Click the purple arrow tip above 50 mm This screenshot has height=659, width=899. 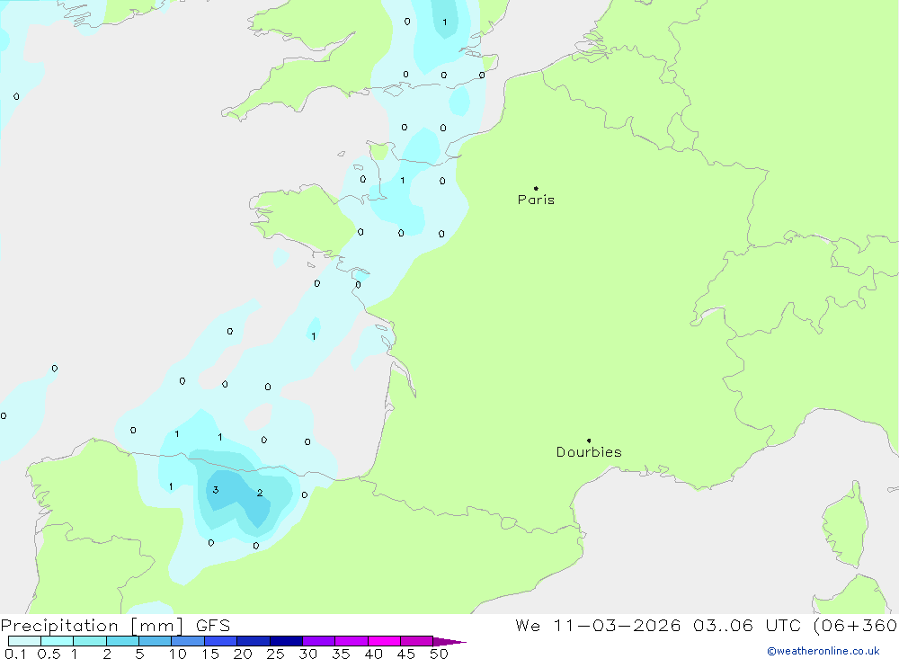pos(449,642)
